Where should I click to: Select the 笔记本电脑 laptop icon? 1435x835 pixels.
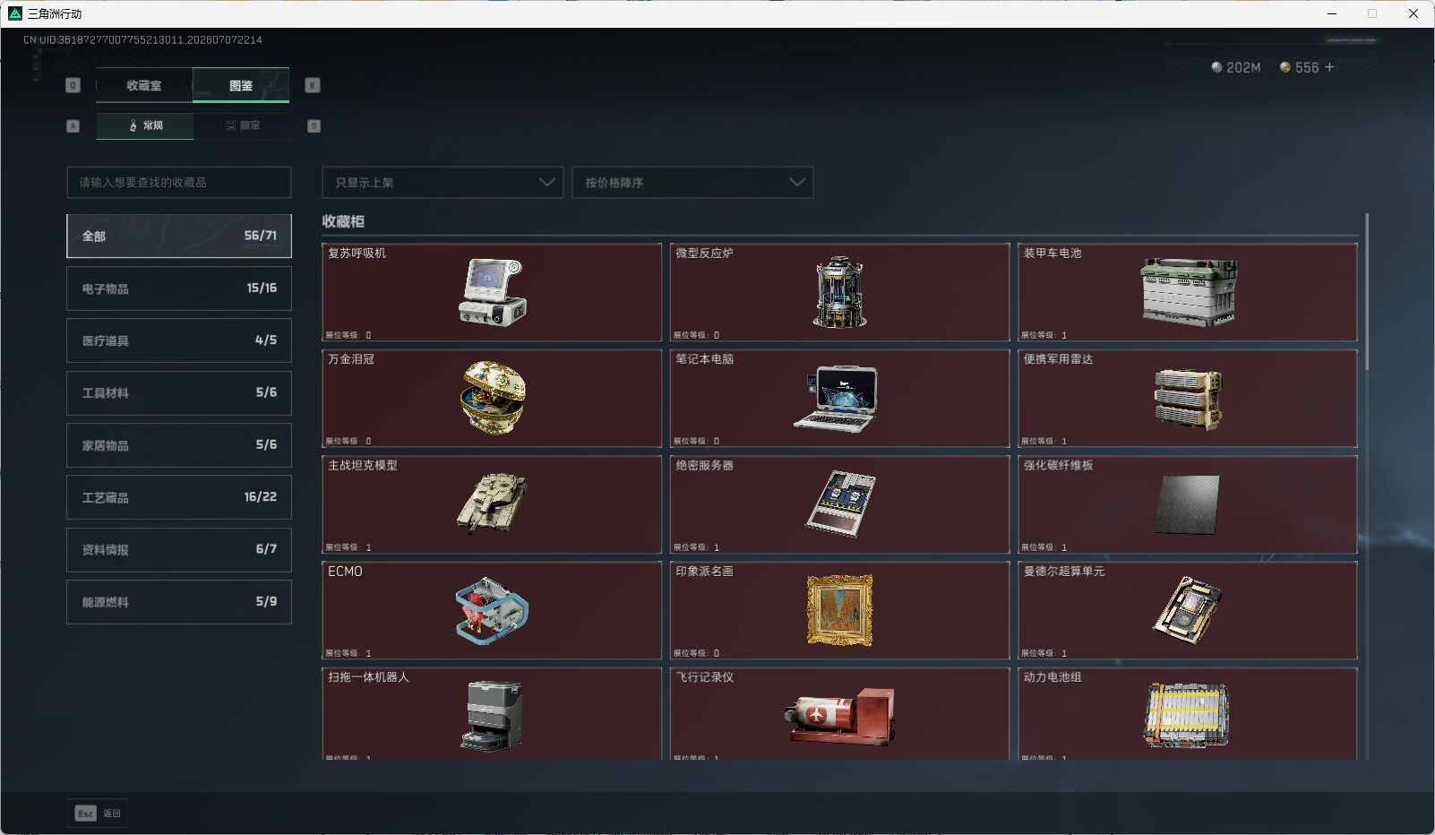tap(836, 398)
